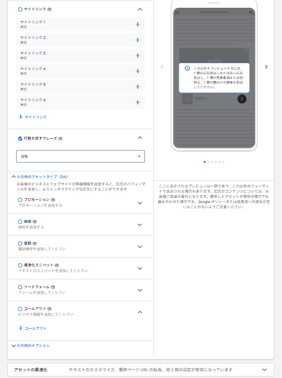Expand the アセットの最適化 panel

[x=264, y=370]
